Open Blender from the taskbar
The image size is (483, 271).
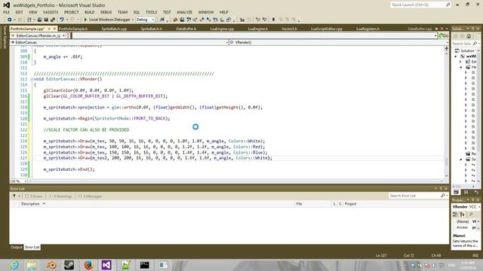(x=51, y=265)
